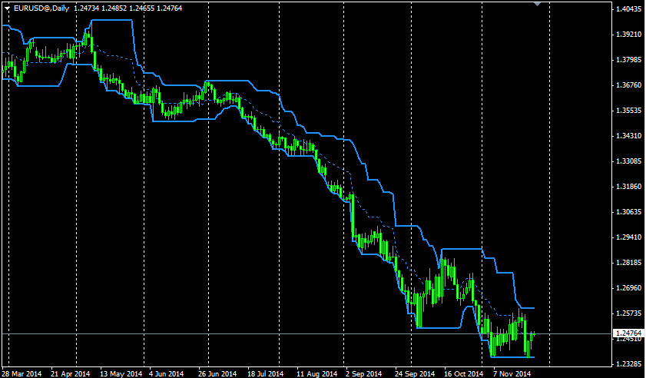
Task: Click the 1.28185 price scale value
Action: click(628, 263)
